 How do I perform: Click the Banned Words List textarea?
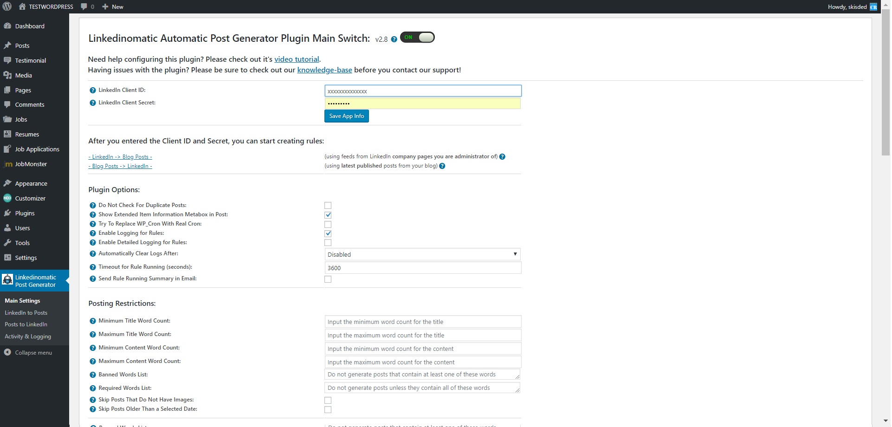point(422,375)
